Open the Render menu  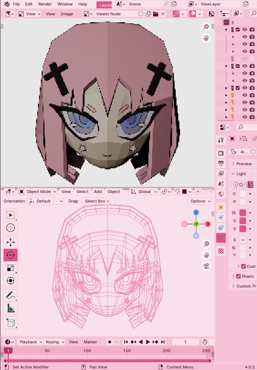click(45, 4)
